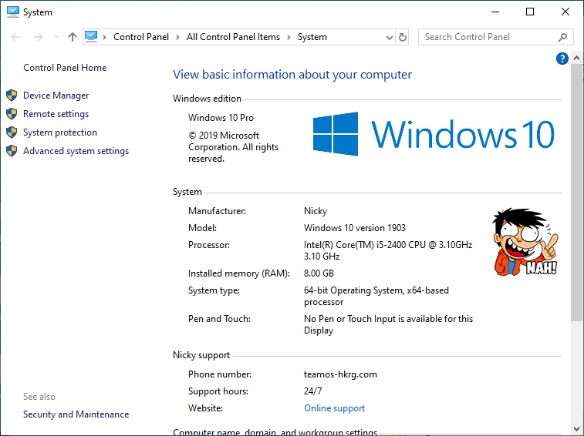The image size is (584, 436).
Task: Expand chevron after All Control Panel Items
Action: (x=289, y=37)
